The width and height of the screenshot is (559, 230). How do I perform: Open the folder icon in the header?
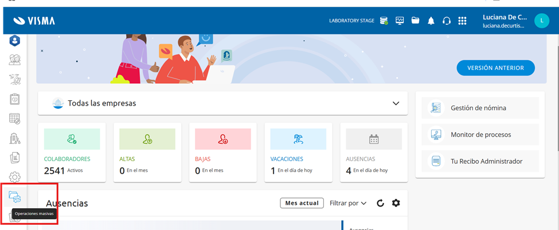(415, 20)
